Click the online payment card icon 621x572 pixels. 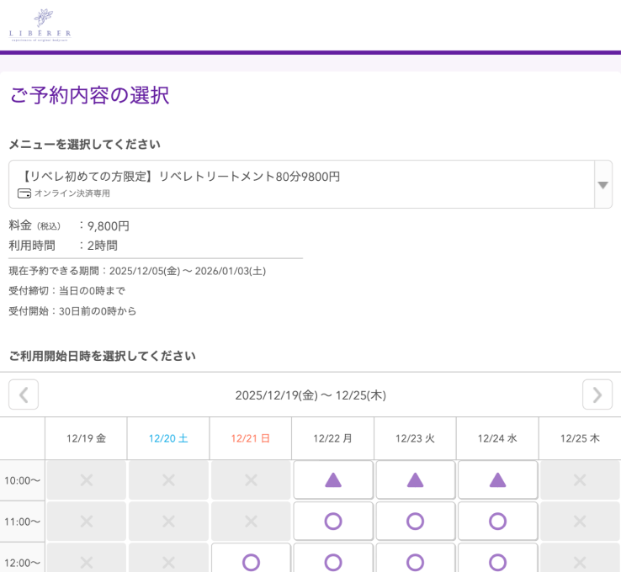24,193
